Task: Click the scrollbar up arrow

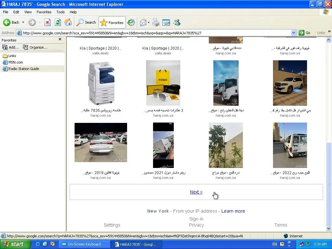Action: tap(329, 40)
